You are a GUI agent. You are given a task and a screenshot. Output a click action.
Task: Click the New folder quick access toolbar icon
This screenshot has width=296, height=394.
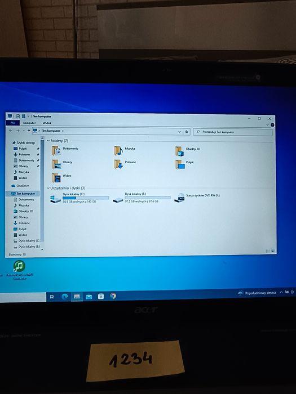pos(24,116)
